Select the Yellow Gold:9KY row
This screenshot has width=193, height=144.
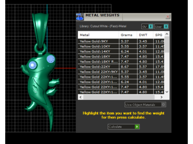click(x=121, y=41)
